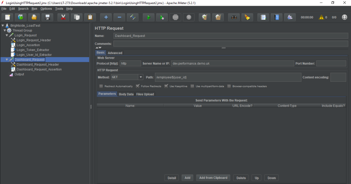
Task: Click the plus Expand All toolbar icon
Action: point(106,17)
